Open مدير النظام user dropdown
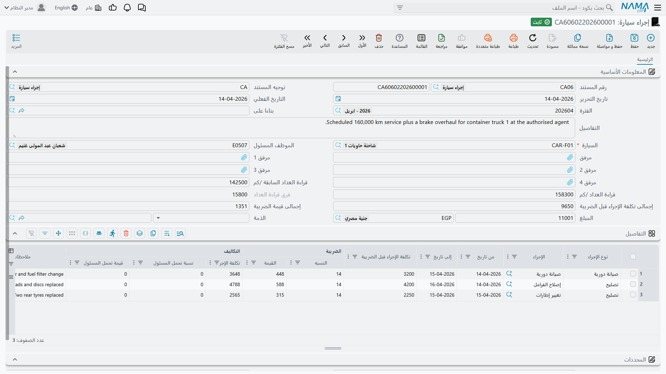Viewport: 666px width, 374px height. coord(25,8)
